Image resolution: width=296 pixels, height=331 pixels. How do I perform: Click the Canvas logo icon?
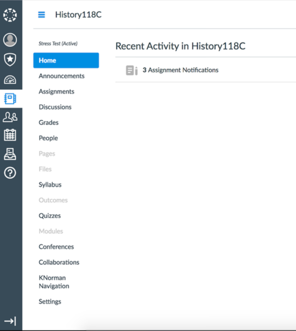pyautogui.click(x=10, y=15)
